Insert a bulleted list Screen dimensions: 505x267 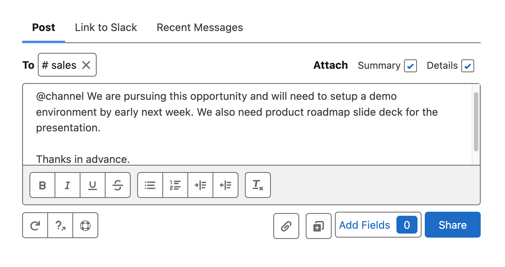click(x=150, y=185)
